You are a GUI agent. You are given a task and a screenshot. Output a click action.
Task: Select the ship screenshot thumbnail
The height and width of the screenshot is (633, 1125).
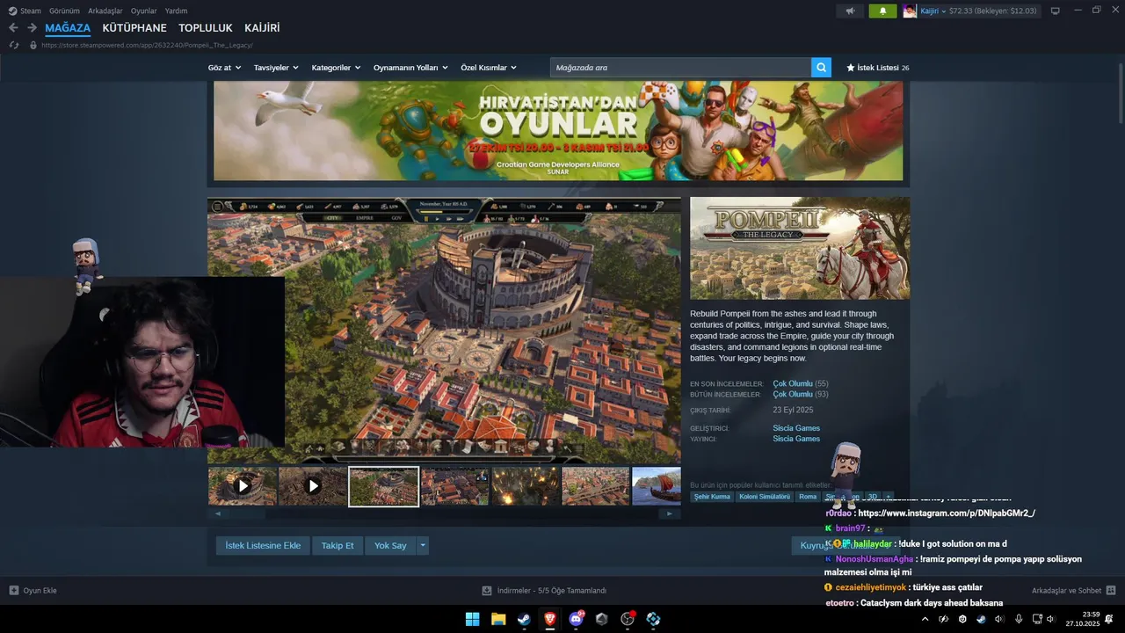(657, 486)
